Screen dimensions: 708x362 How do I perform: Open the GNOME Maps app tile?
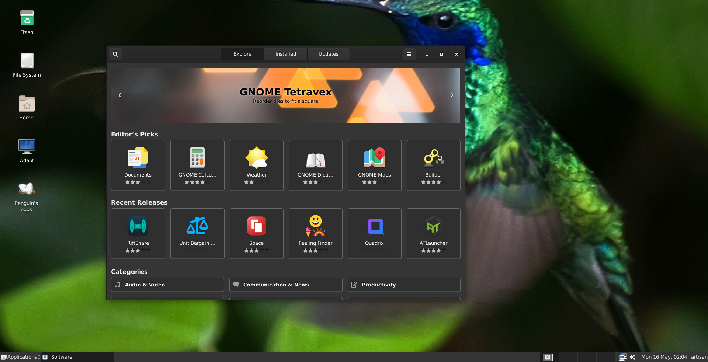click(375, 166)
